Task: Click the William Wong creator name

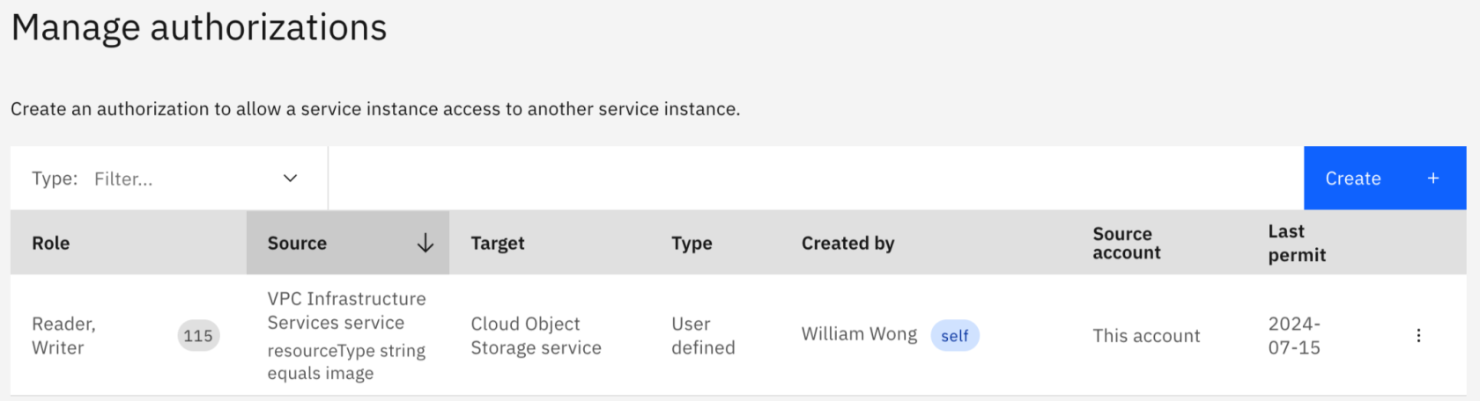Action: [859, 334]
